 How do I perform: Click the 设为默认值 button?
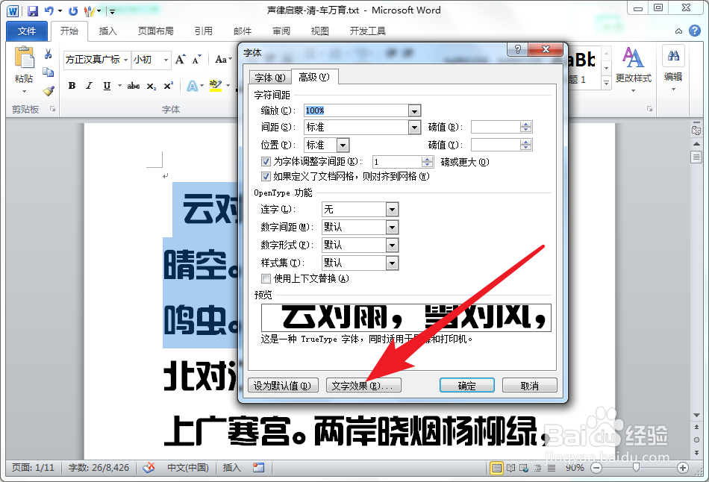click(x=283, y=385)
